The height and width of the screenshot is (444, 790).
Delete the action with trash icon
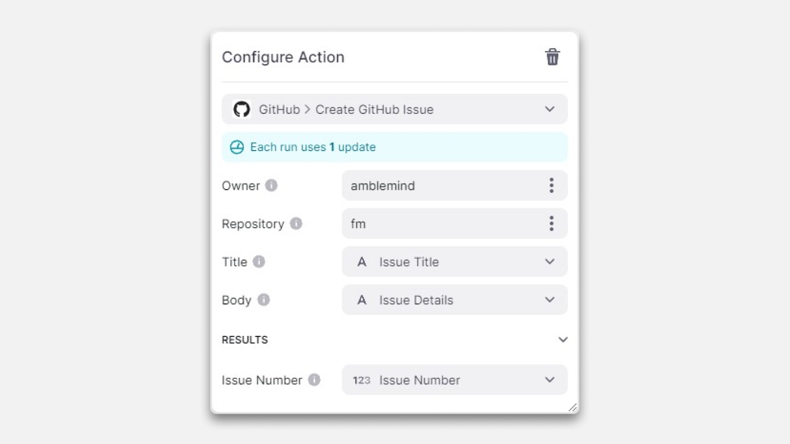pos(552,57)
